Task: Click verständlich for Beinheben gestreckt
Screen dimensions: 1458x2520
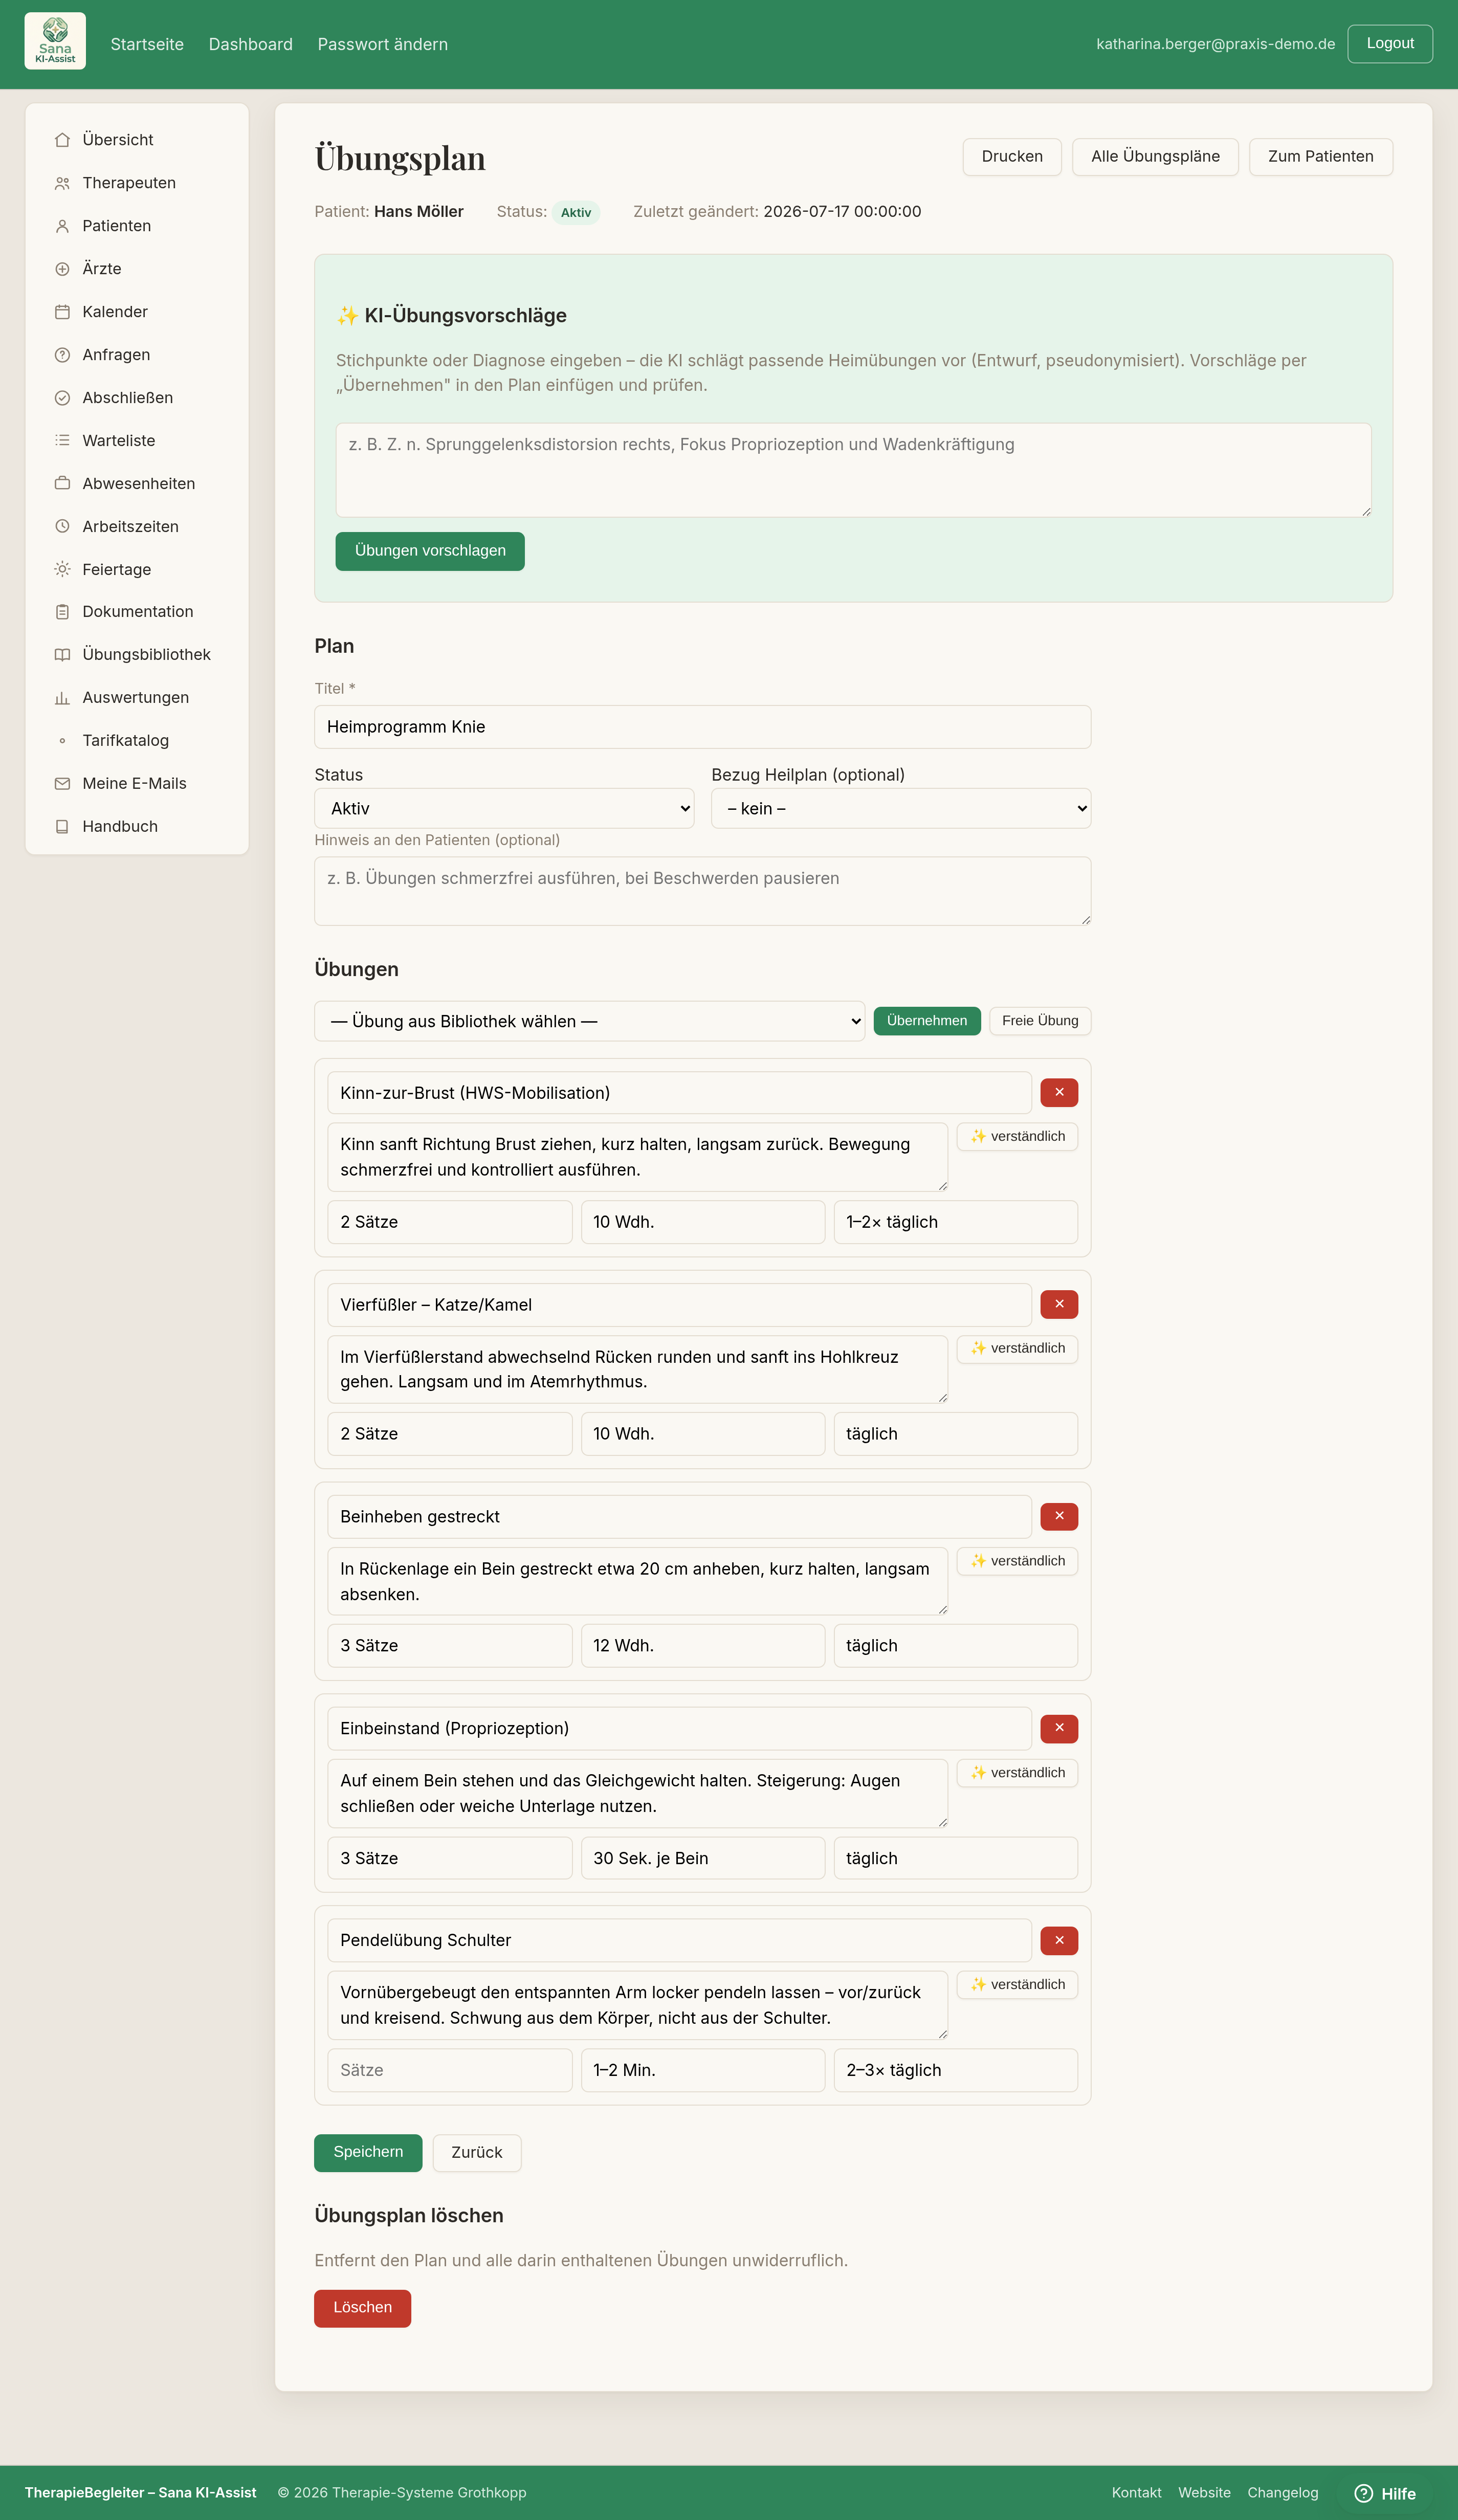Action: tap(1017, 1561)
